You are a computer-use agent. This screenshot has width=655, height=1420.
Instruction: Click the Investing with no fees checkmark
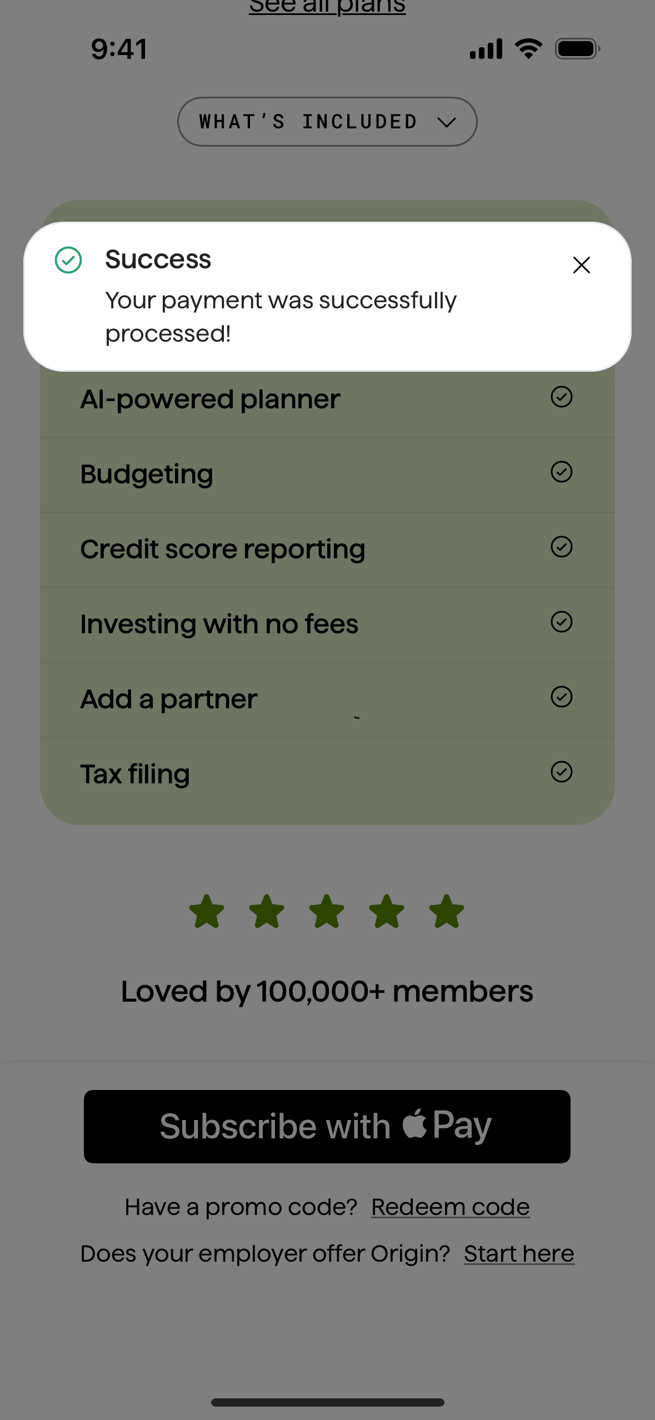point(561,622)
